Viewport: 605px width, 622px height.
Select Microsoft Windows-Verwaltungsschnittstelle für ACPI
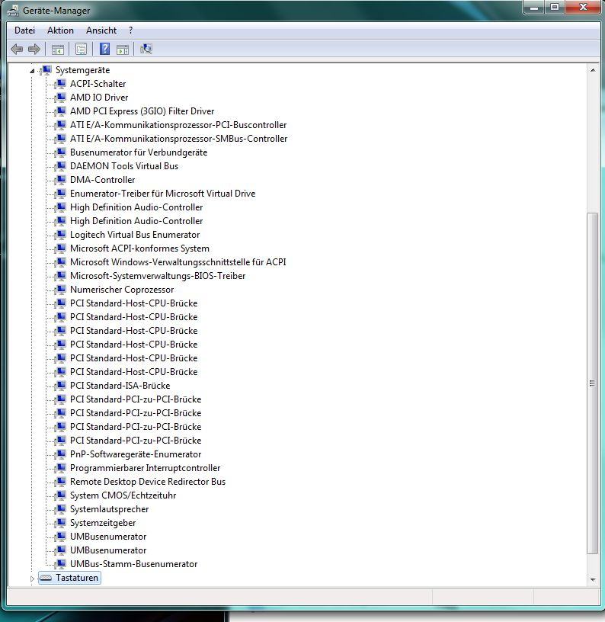tap(178, 262)
